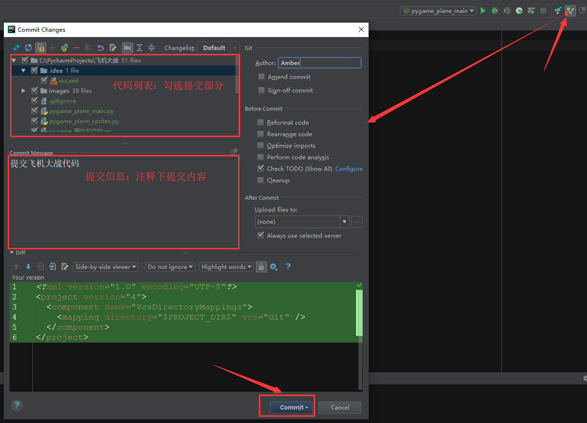Image resolution: width=587 pixels, height=423 pixels.
Task: Enable Sign-off commit checkbox
Action: point(261,90)
